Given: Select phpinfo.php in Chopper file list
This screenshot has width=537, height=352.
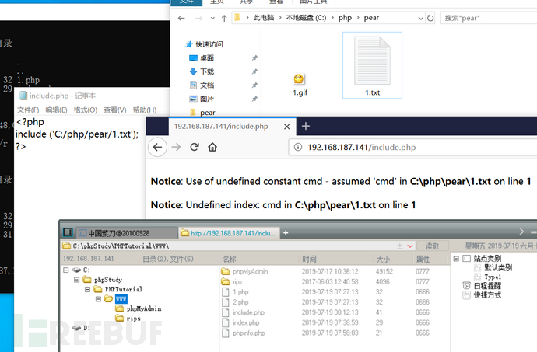Looking at the screenshot, I should pos(248,333).
